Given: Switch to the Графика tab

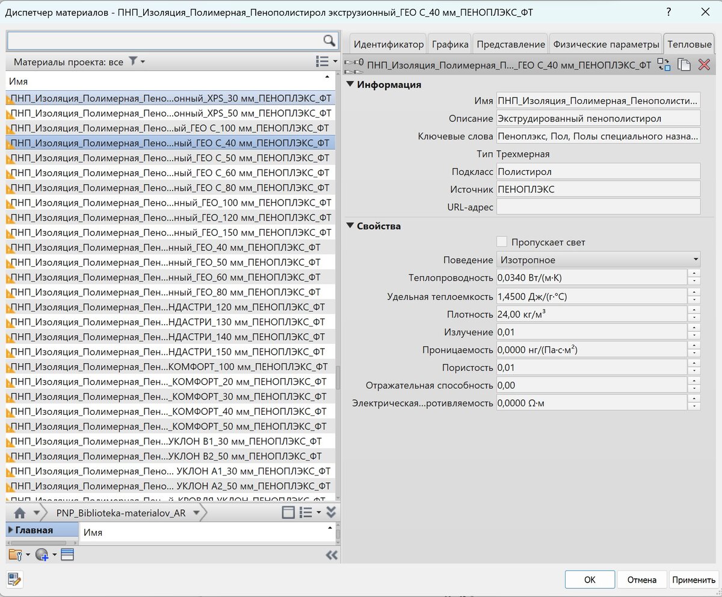Looking at the screenshot, I should tap(449, 44).
